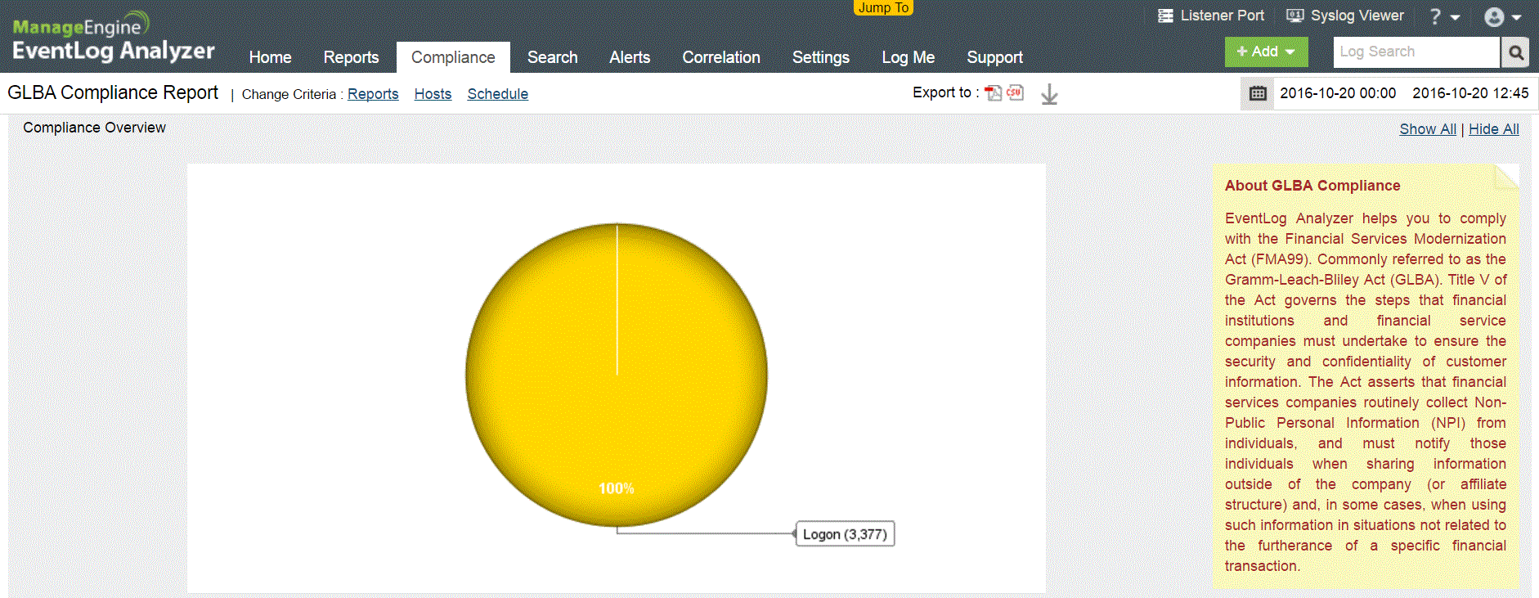Focus the Log Search input field

1416,52
